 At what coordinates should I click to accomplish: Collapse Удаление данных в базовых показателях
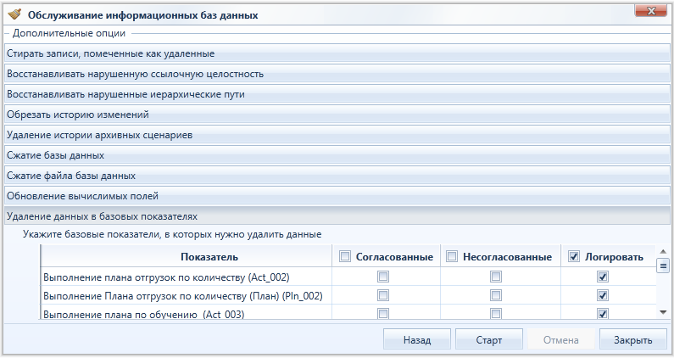click(337, 216)
